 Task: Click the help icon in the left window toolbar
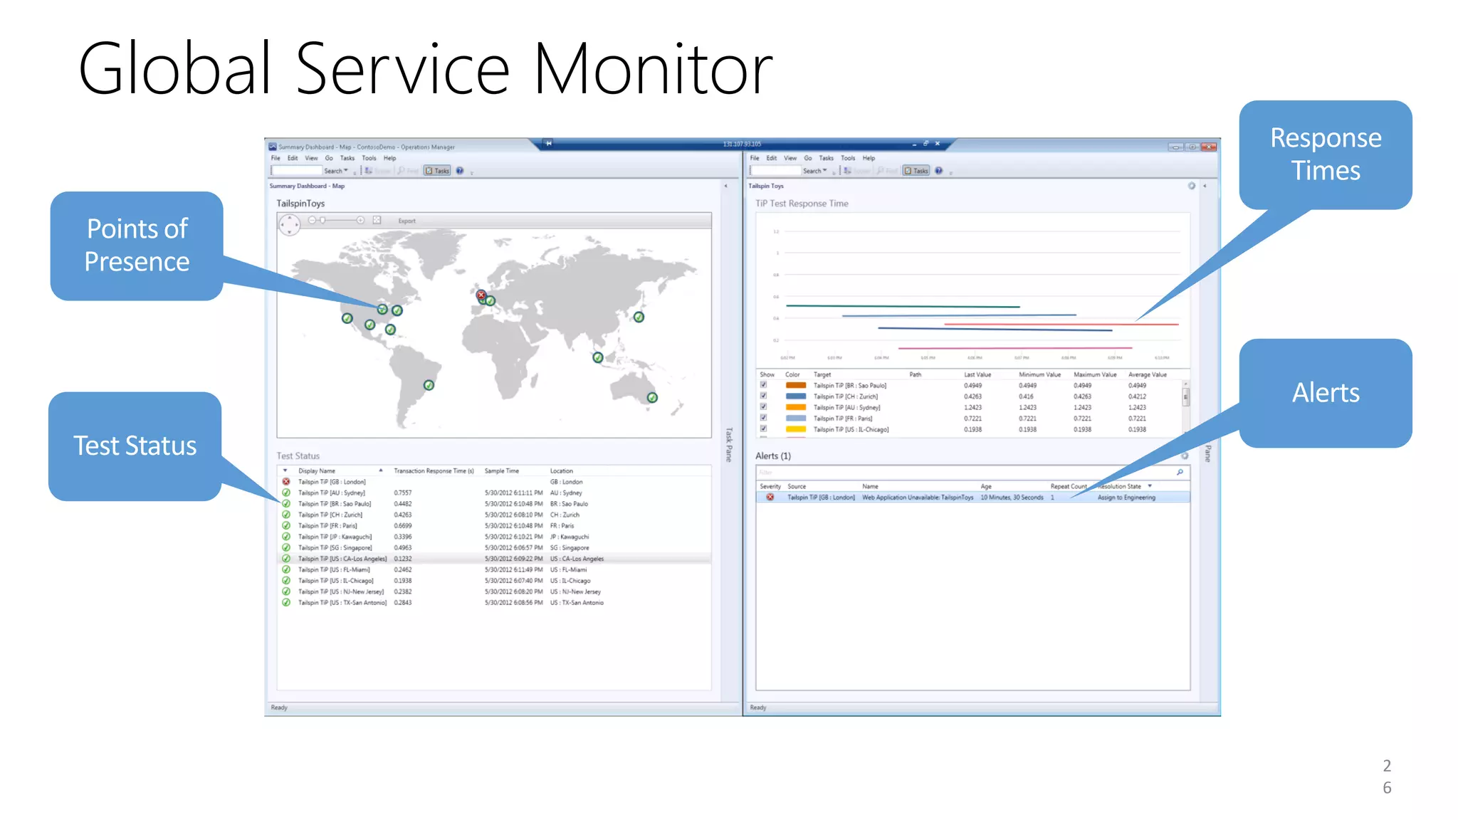(x=460, y=171)
